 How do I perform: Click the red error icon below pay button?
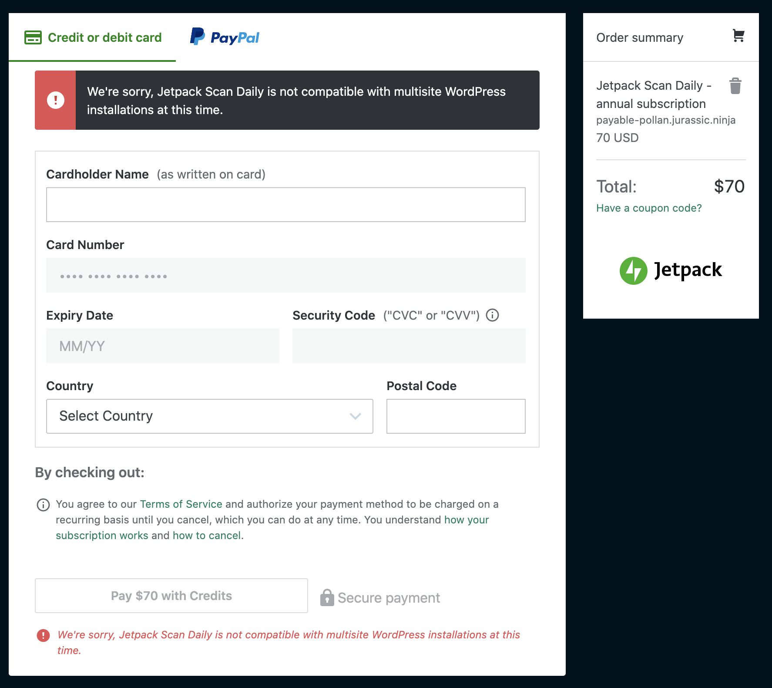[43, 635]
